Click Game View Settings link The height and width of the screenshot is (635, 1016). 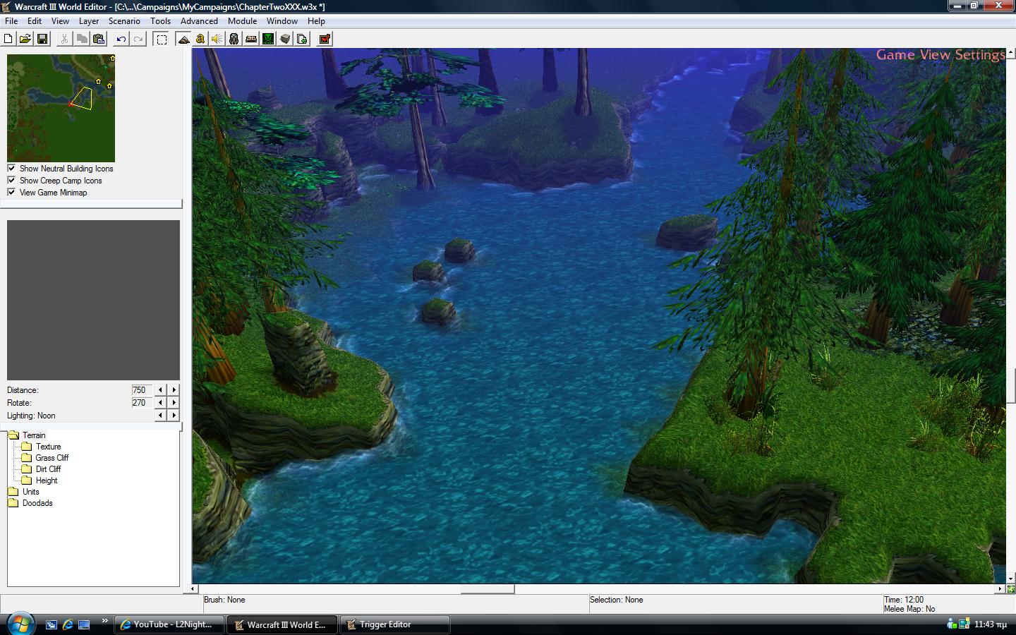[941, 54]
